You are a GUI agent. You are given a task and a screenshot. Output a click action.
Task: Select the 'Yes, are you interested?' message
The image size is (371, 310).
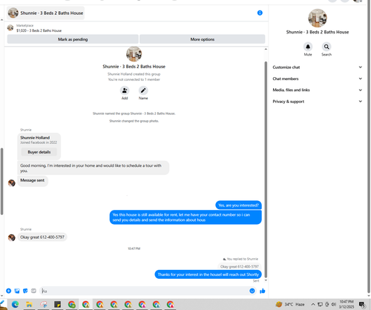[238, 205]
